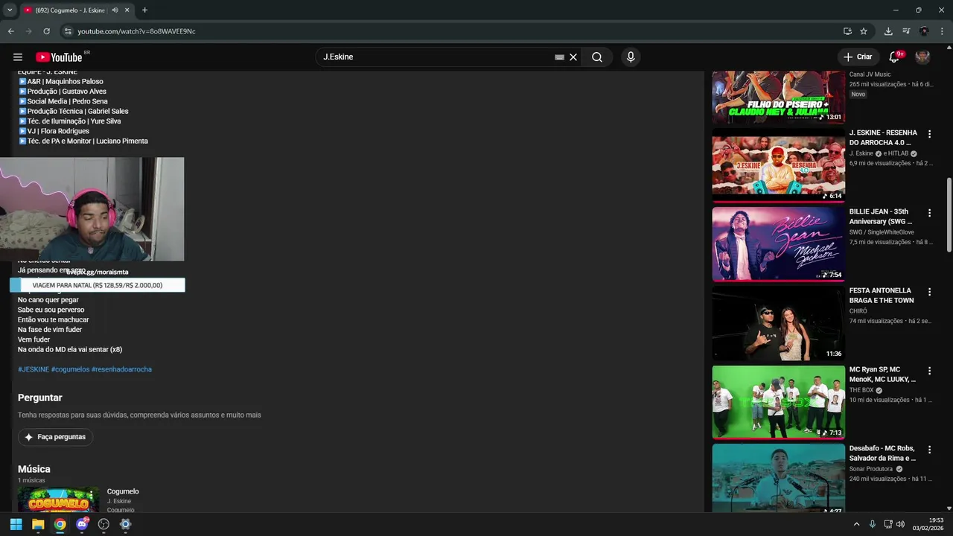View site information for youtube.com
Screen dimensions: 953x536
click(67, 31)
